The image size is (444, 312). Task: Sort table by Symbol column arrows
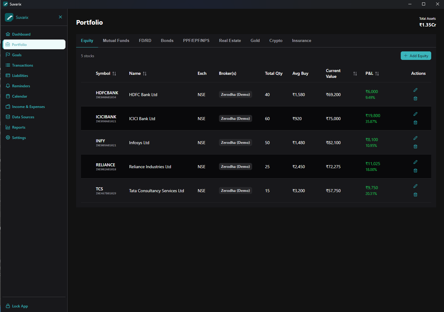click(x=114, y=74)
